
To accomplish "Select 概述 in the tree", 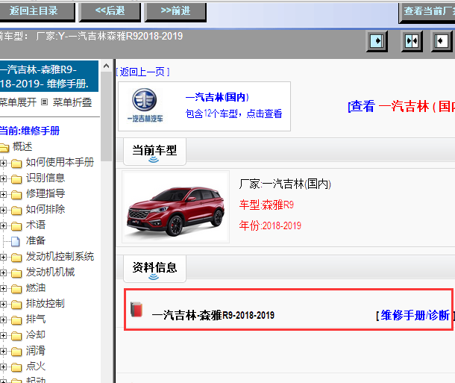I will pos(22,146).
